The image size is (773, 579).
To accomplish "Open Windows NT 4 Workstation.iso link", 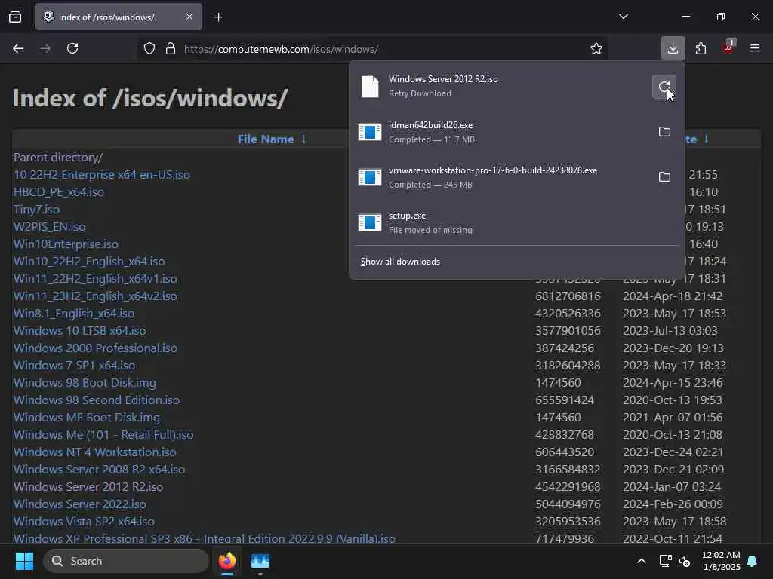I will 94,452.
